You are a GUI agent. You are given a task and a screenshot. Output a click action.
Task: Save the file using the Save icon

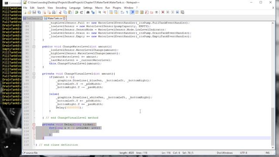pyautogui.click(x=34, y=12)
